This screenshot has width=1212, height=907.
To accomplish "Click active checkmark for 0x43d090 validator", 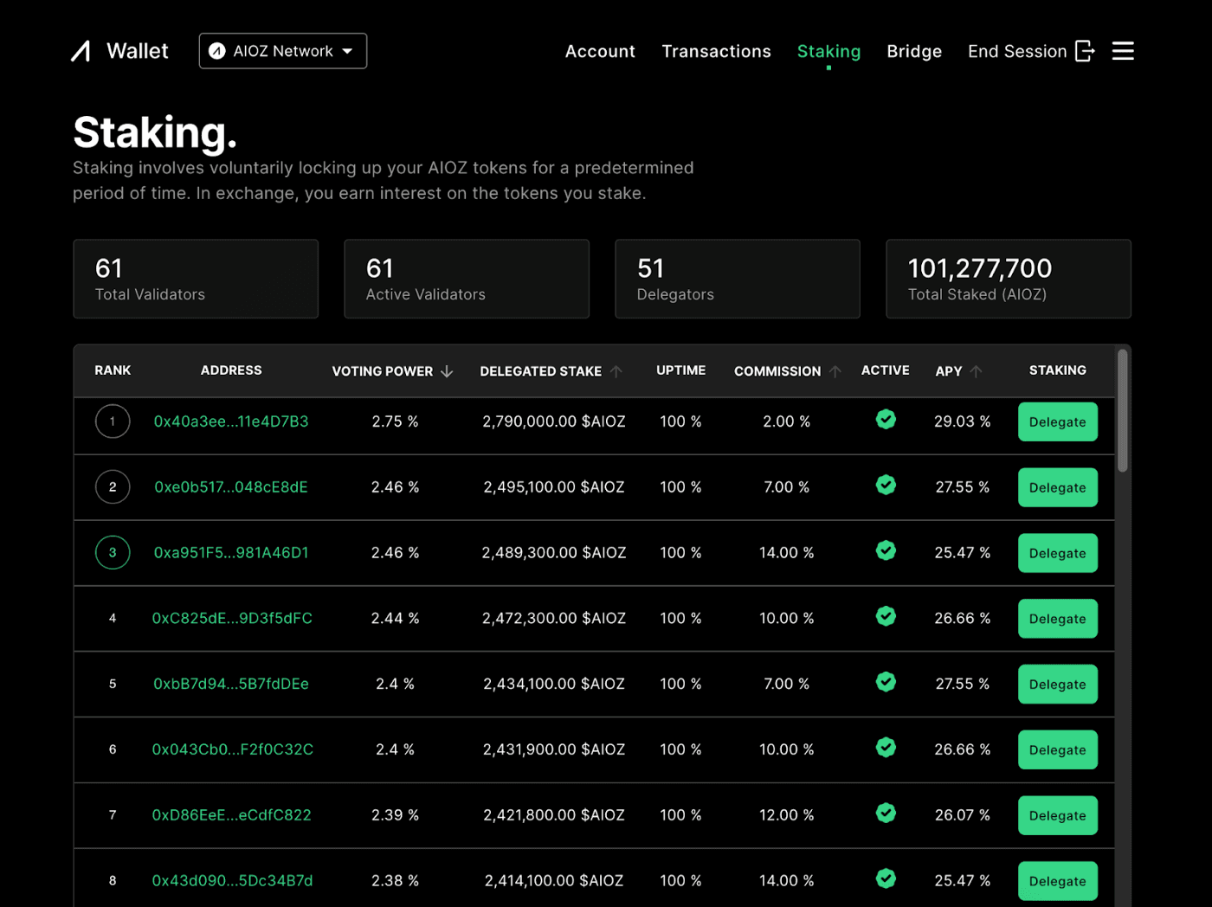I will pos(886,878).
